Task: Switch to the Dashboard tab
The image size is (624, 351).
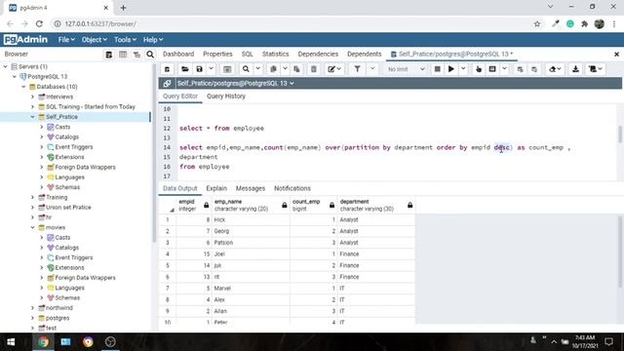Action: point(178,55)
